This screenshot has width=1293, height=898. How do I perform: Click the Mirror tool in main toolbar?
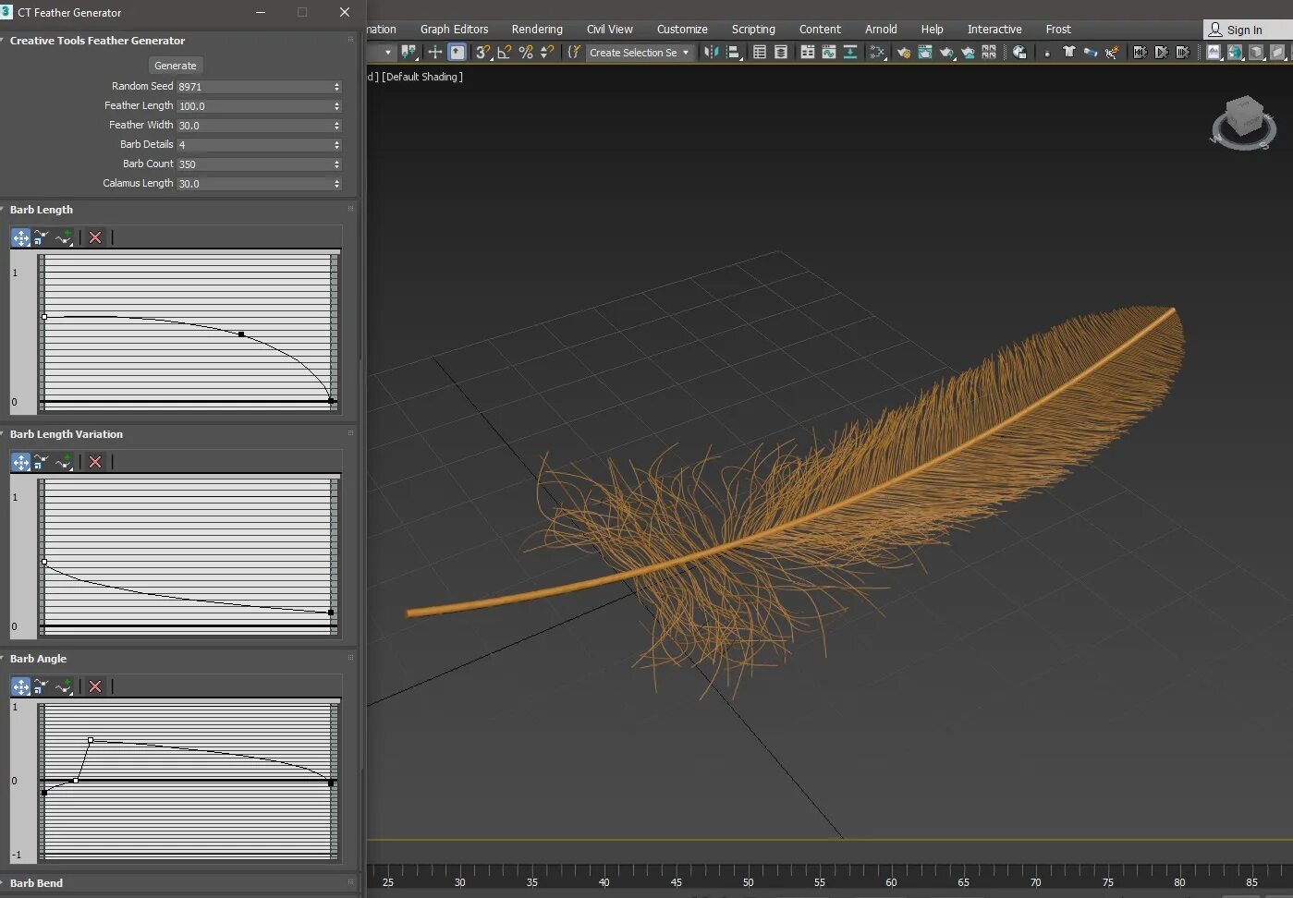coord(711,53)
